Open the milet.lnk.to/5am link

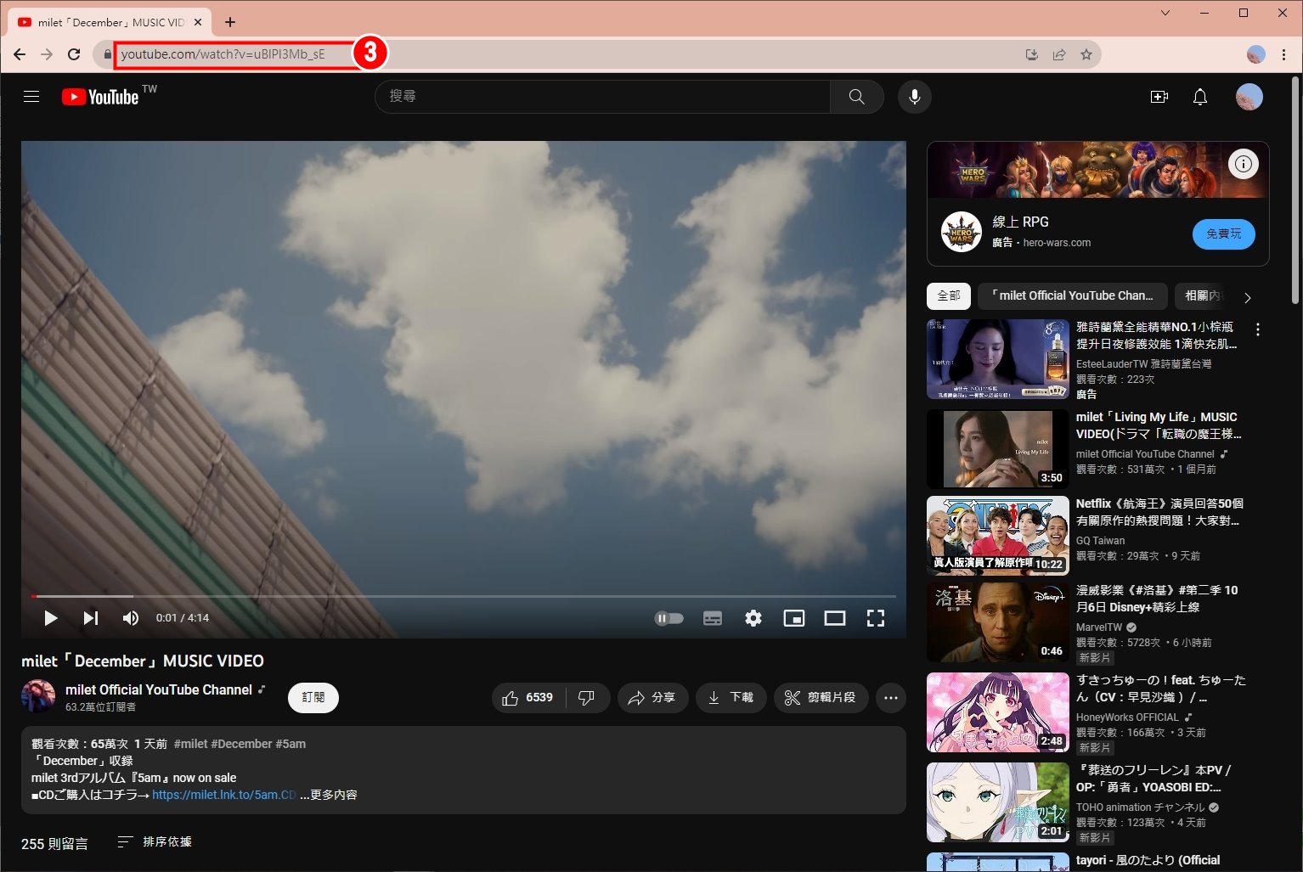pyautogui.click(x=224, y=795)
